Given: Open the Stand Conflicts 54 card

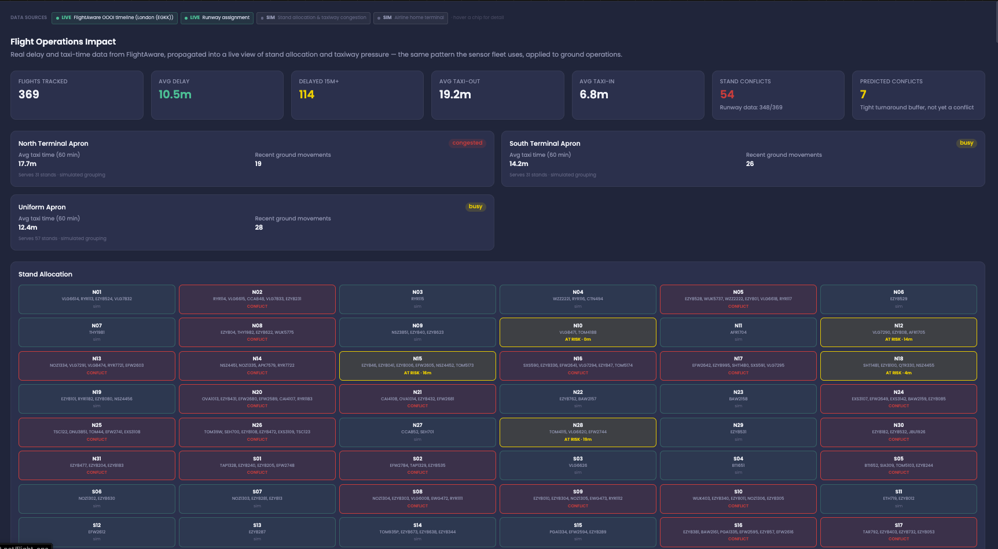Looking at the screenshot, I should click(778, 95).
